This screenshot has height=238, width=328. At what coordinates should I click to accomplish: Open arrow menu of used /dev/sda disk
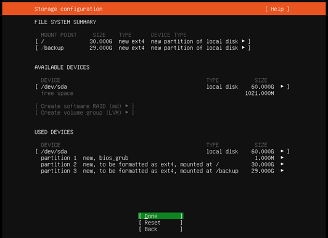click(282, 151)
